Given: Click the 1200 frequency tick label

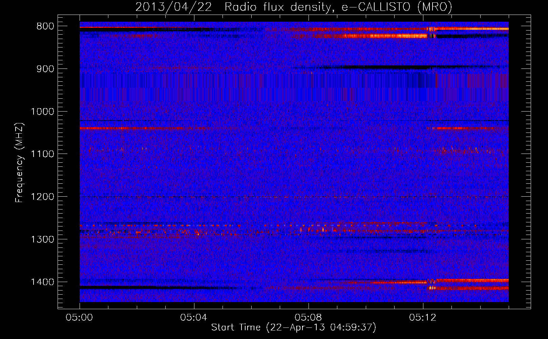Looking at the screenshot, I should 42,197.
